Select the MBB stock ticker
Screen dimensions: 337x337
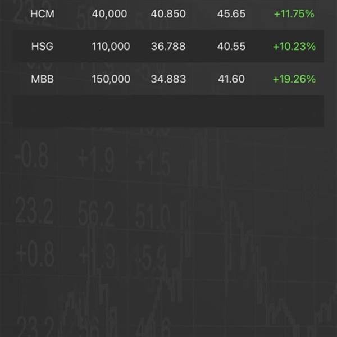(42, 79)
